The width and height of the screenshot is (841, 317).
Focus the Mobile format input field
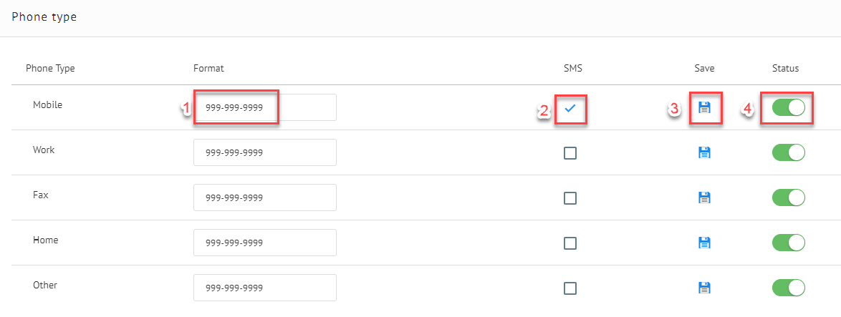pos(265,107)
